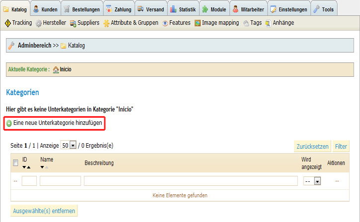This screenshot has height=222, width=360.
Task: Click the green plus add-subcategory icon
Action: tap(9, 123)
